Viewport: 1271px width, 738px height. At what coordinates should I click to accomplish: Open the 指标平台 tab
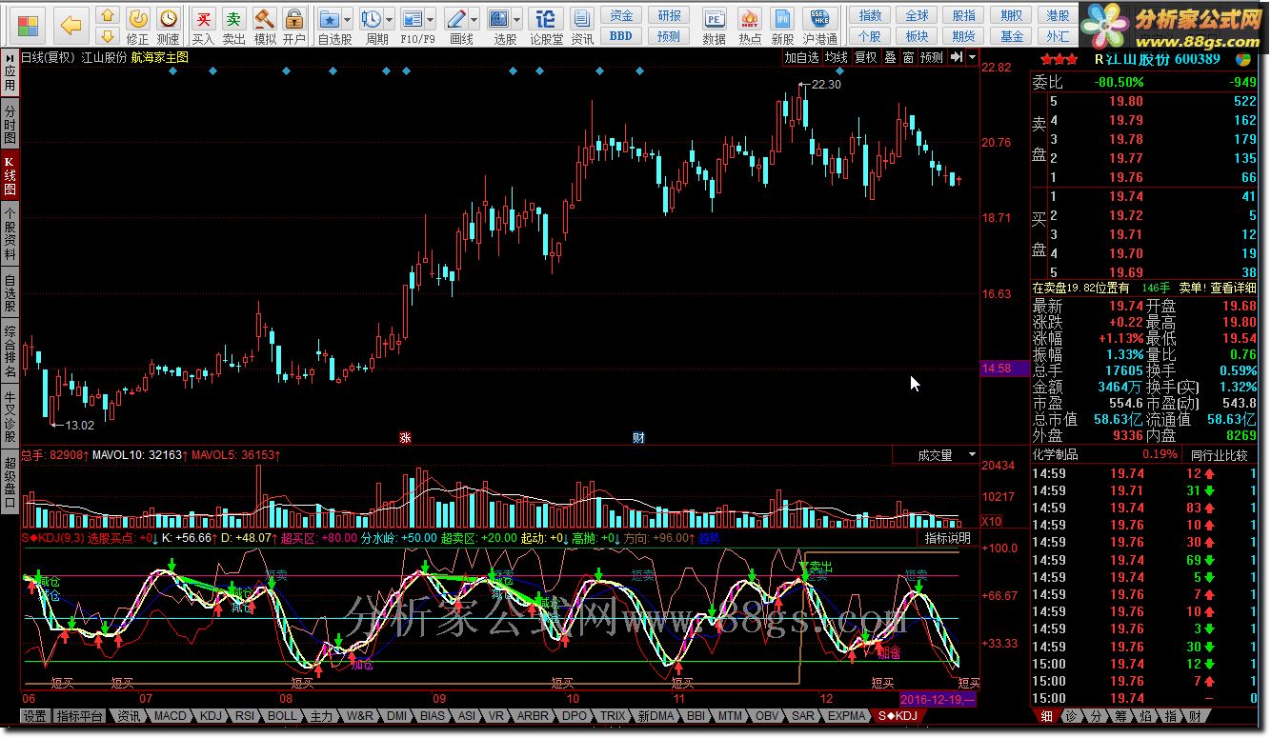[x=80, y=716]
